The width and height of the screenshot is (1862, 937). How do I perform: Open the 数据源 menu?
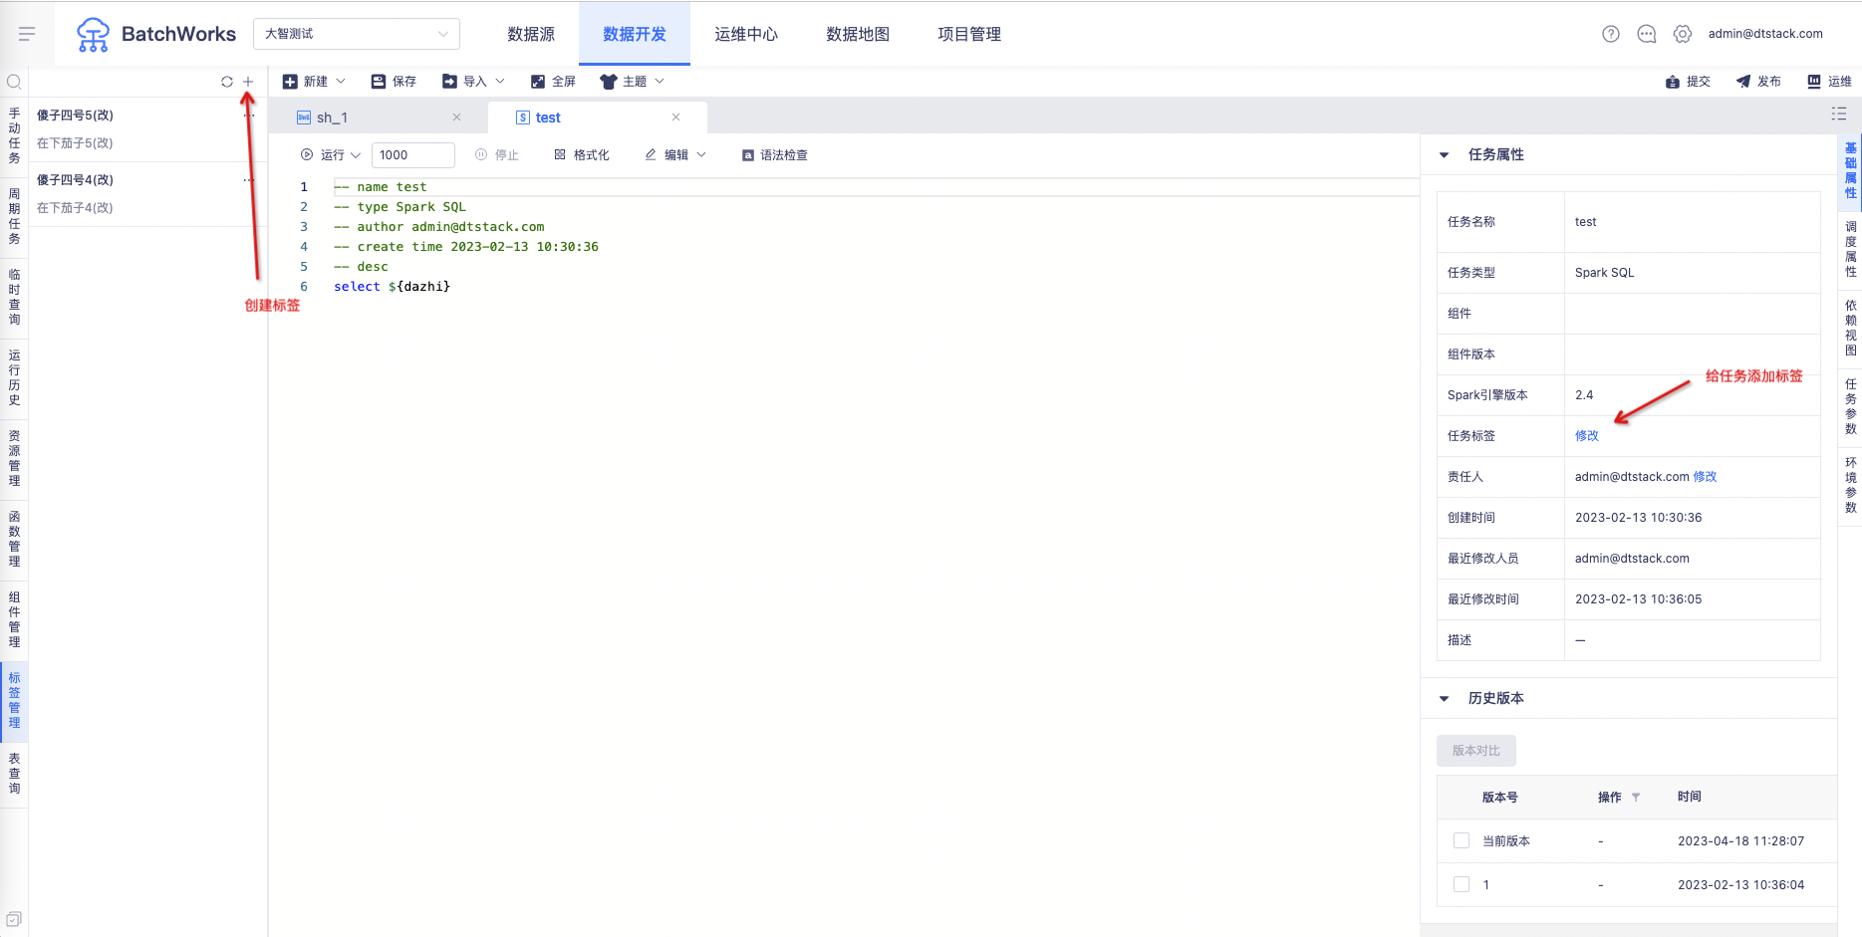coord(531,34)
